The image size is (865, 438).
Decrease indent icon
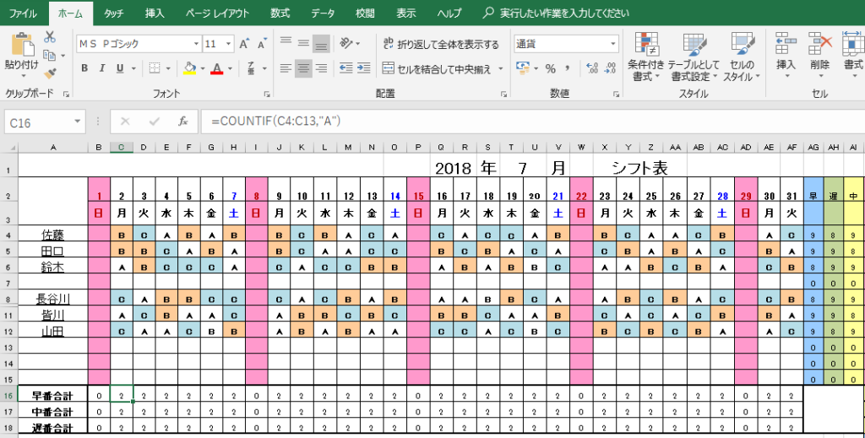[345, 68]
